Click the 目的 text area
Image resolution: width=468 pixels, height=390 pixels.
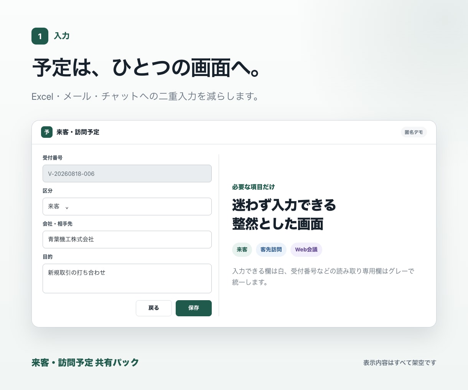127,278
